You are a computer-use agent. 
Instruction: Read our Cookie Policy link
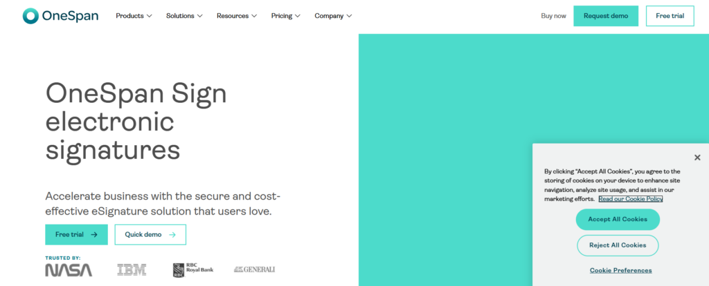(x=631, y=199)
